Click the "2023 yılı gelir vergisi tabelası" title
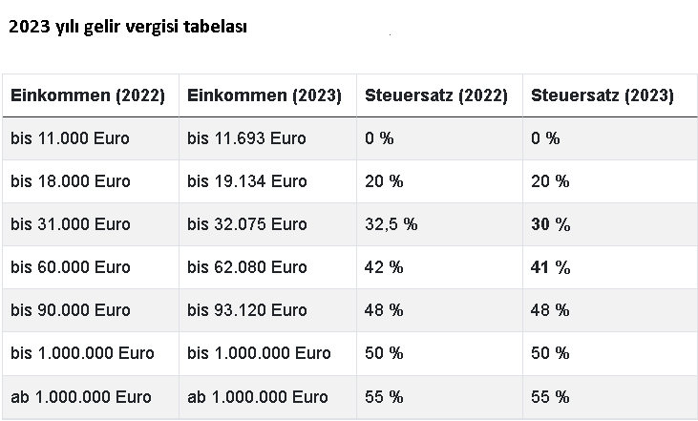The width and height of the screenshot is (698, 421). tap(127, 27)
